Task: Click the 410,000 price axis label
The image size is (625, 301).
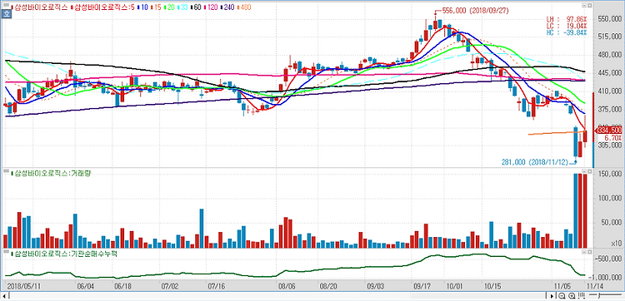Action: pyautogui.click(x=610, y=91)
